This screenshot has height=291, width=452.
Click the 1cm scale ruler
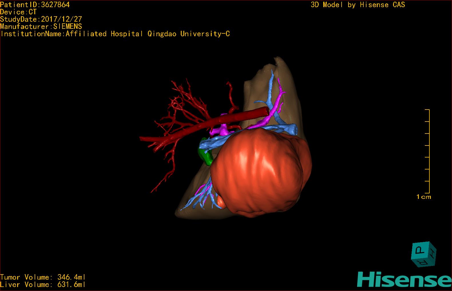tap(428, 151)
